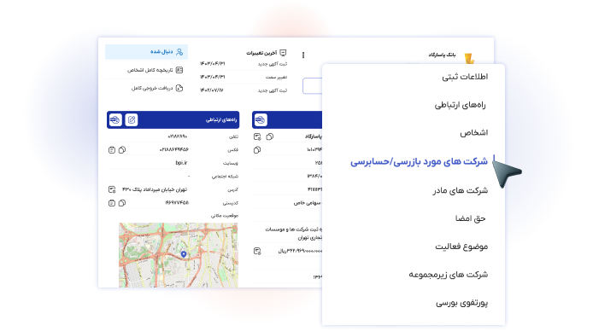
Task: Open the history icon in the address row
Action: pos(112,189)
